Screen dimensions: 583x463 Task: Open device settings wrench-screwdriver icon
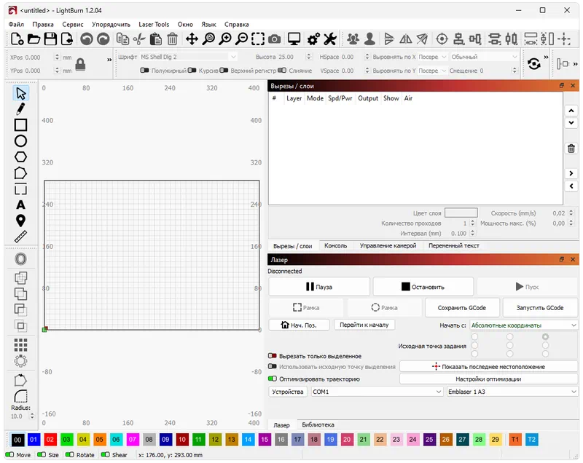[330, 39]
